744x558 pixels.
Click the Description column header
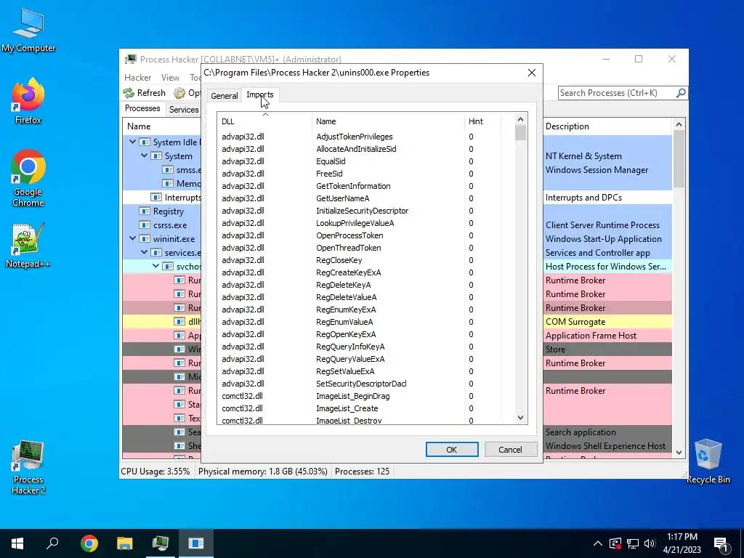[607, 126]
